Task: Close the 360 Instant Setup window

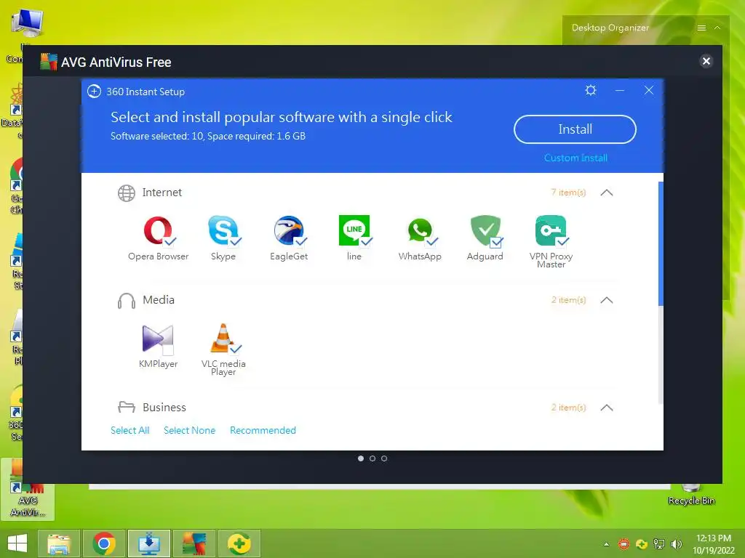Action: coord(648,90)
